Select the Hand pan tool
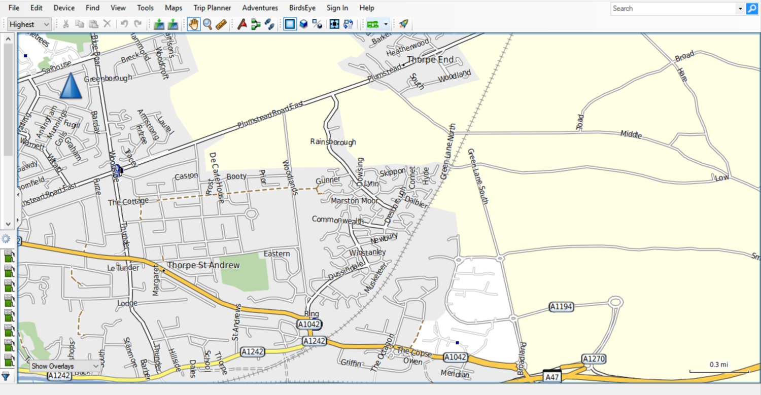 (194, 24)
